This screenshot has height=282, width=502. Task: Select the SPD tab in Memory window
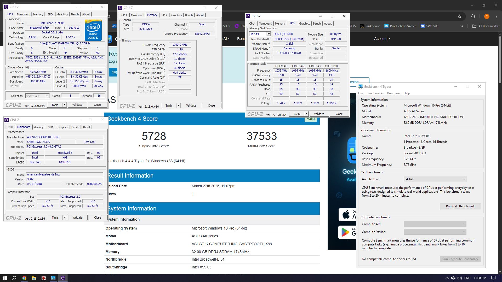(x=164, y=15)
